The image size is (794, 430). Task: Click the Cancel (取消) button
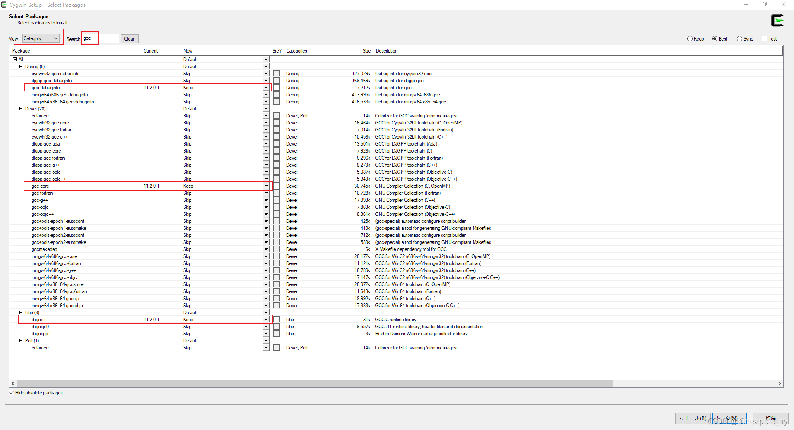click(x=770, y=418)
